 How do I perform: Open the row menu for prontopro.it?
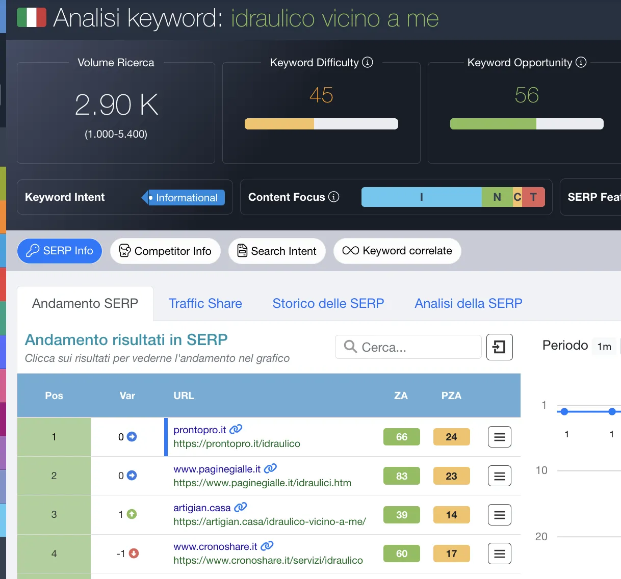(499, 437)
